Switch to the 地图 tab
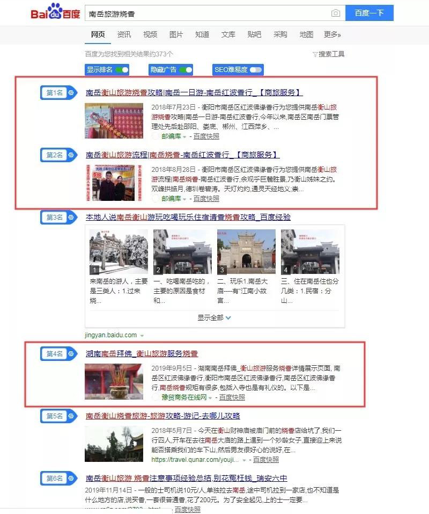Image resolution: width=429 pixels, height=514 pixels. click(x=306, y=34)
